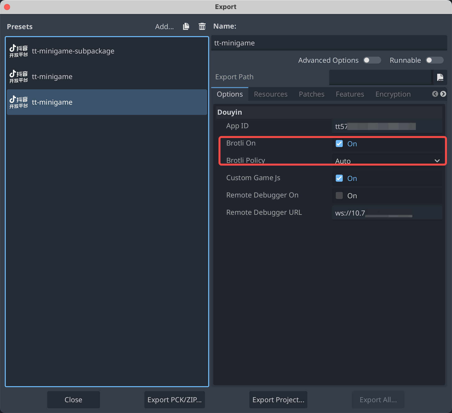Click the Export PCK/ZIP... button
This screenshot has width=452, height=413.
(175, 400)
